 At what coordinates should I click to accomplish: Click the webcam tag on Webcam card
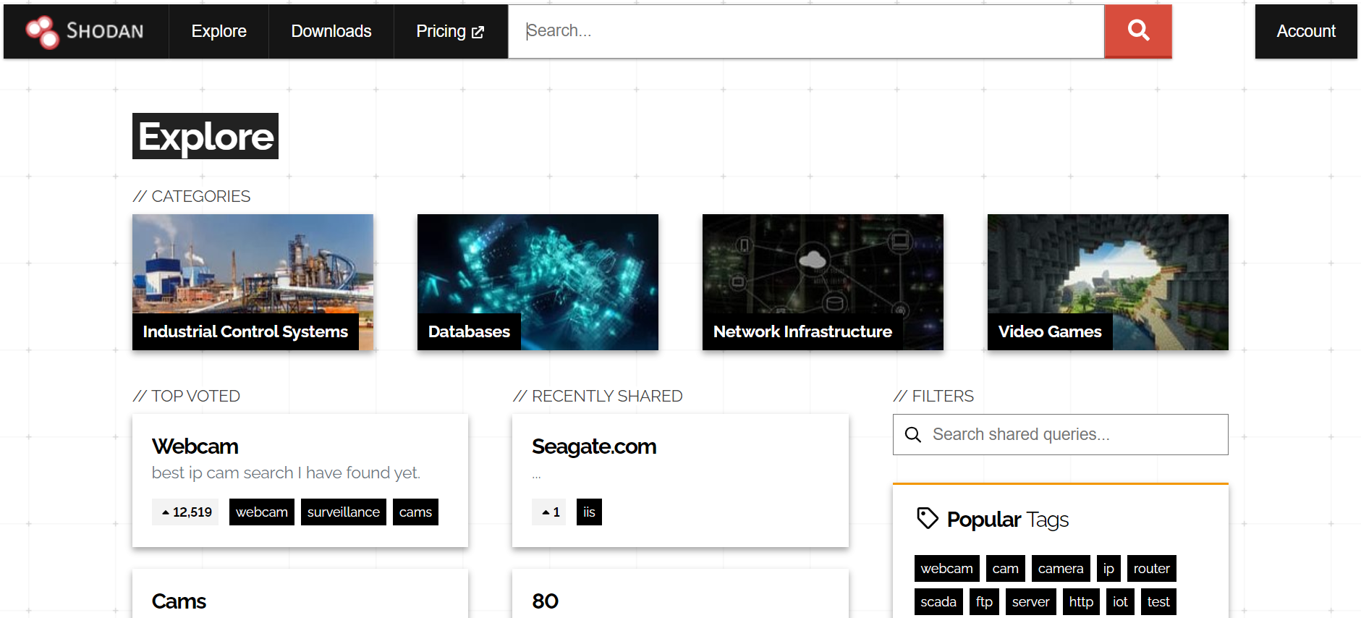pos(262,512)
